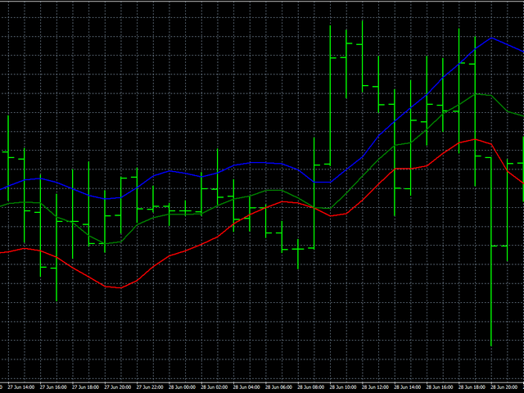Click the leftmost price bar on the chart
Screen dimensions: 524x393
[x=8, y=152]
